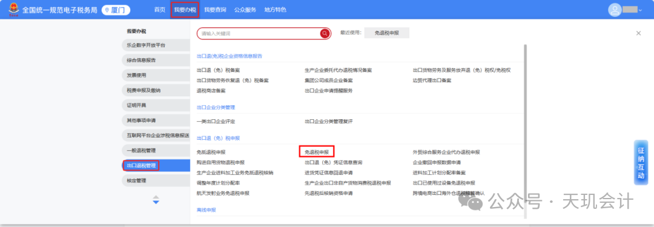Viewport: 654px width, 227px height.
Task: Open 先退税后核销资格申请 link
Action: coord(329,193)
